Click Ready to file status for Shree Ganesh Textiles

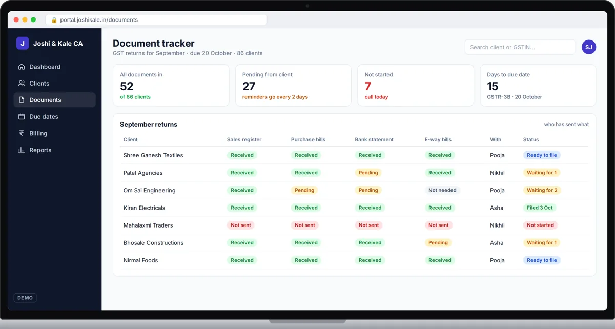pos(542,155)
